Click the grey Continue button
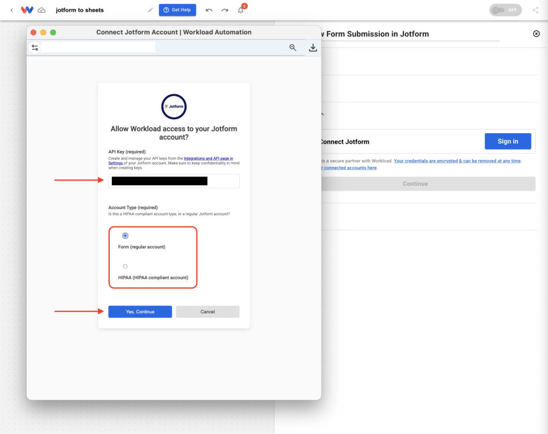The height and width of the screenshot is (434, 548). 428,184
